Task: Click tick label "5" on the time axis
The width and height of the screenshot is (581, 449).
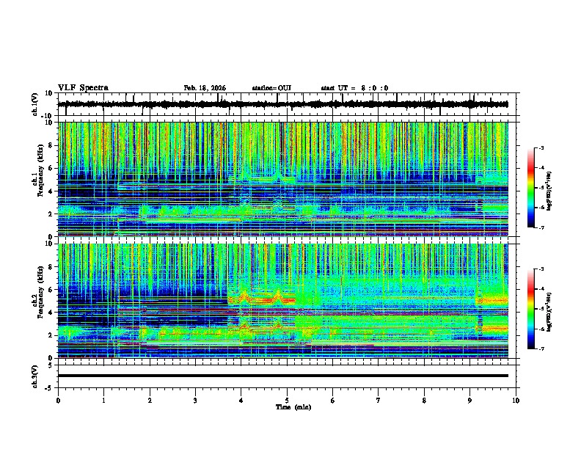Action: (287, 401)
